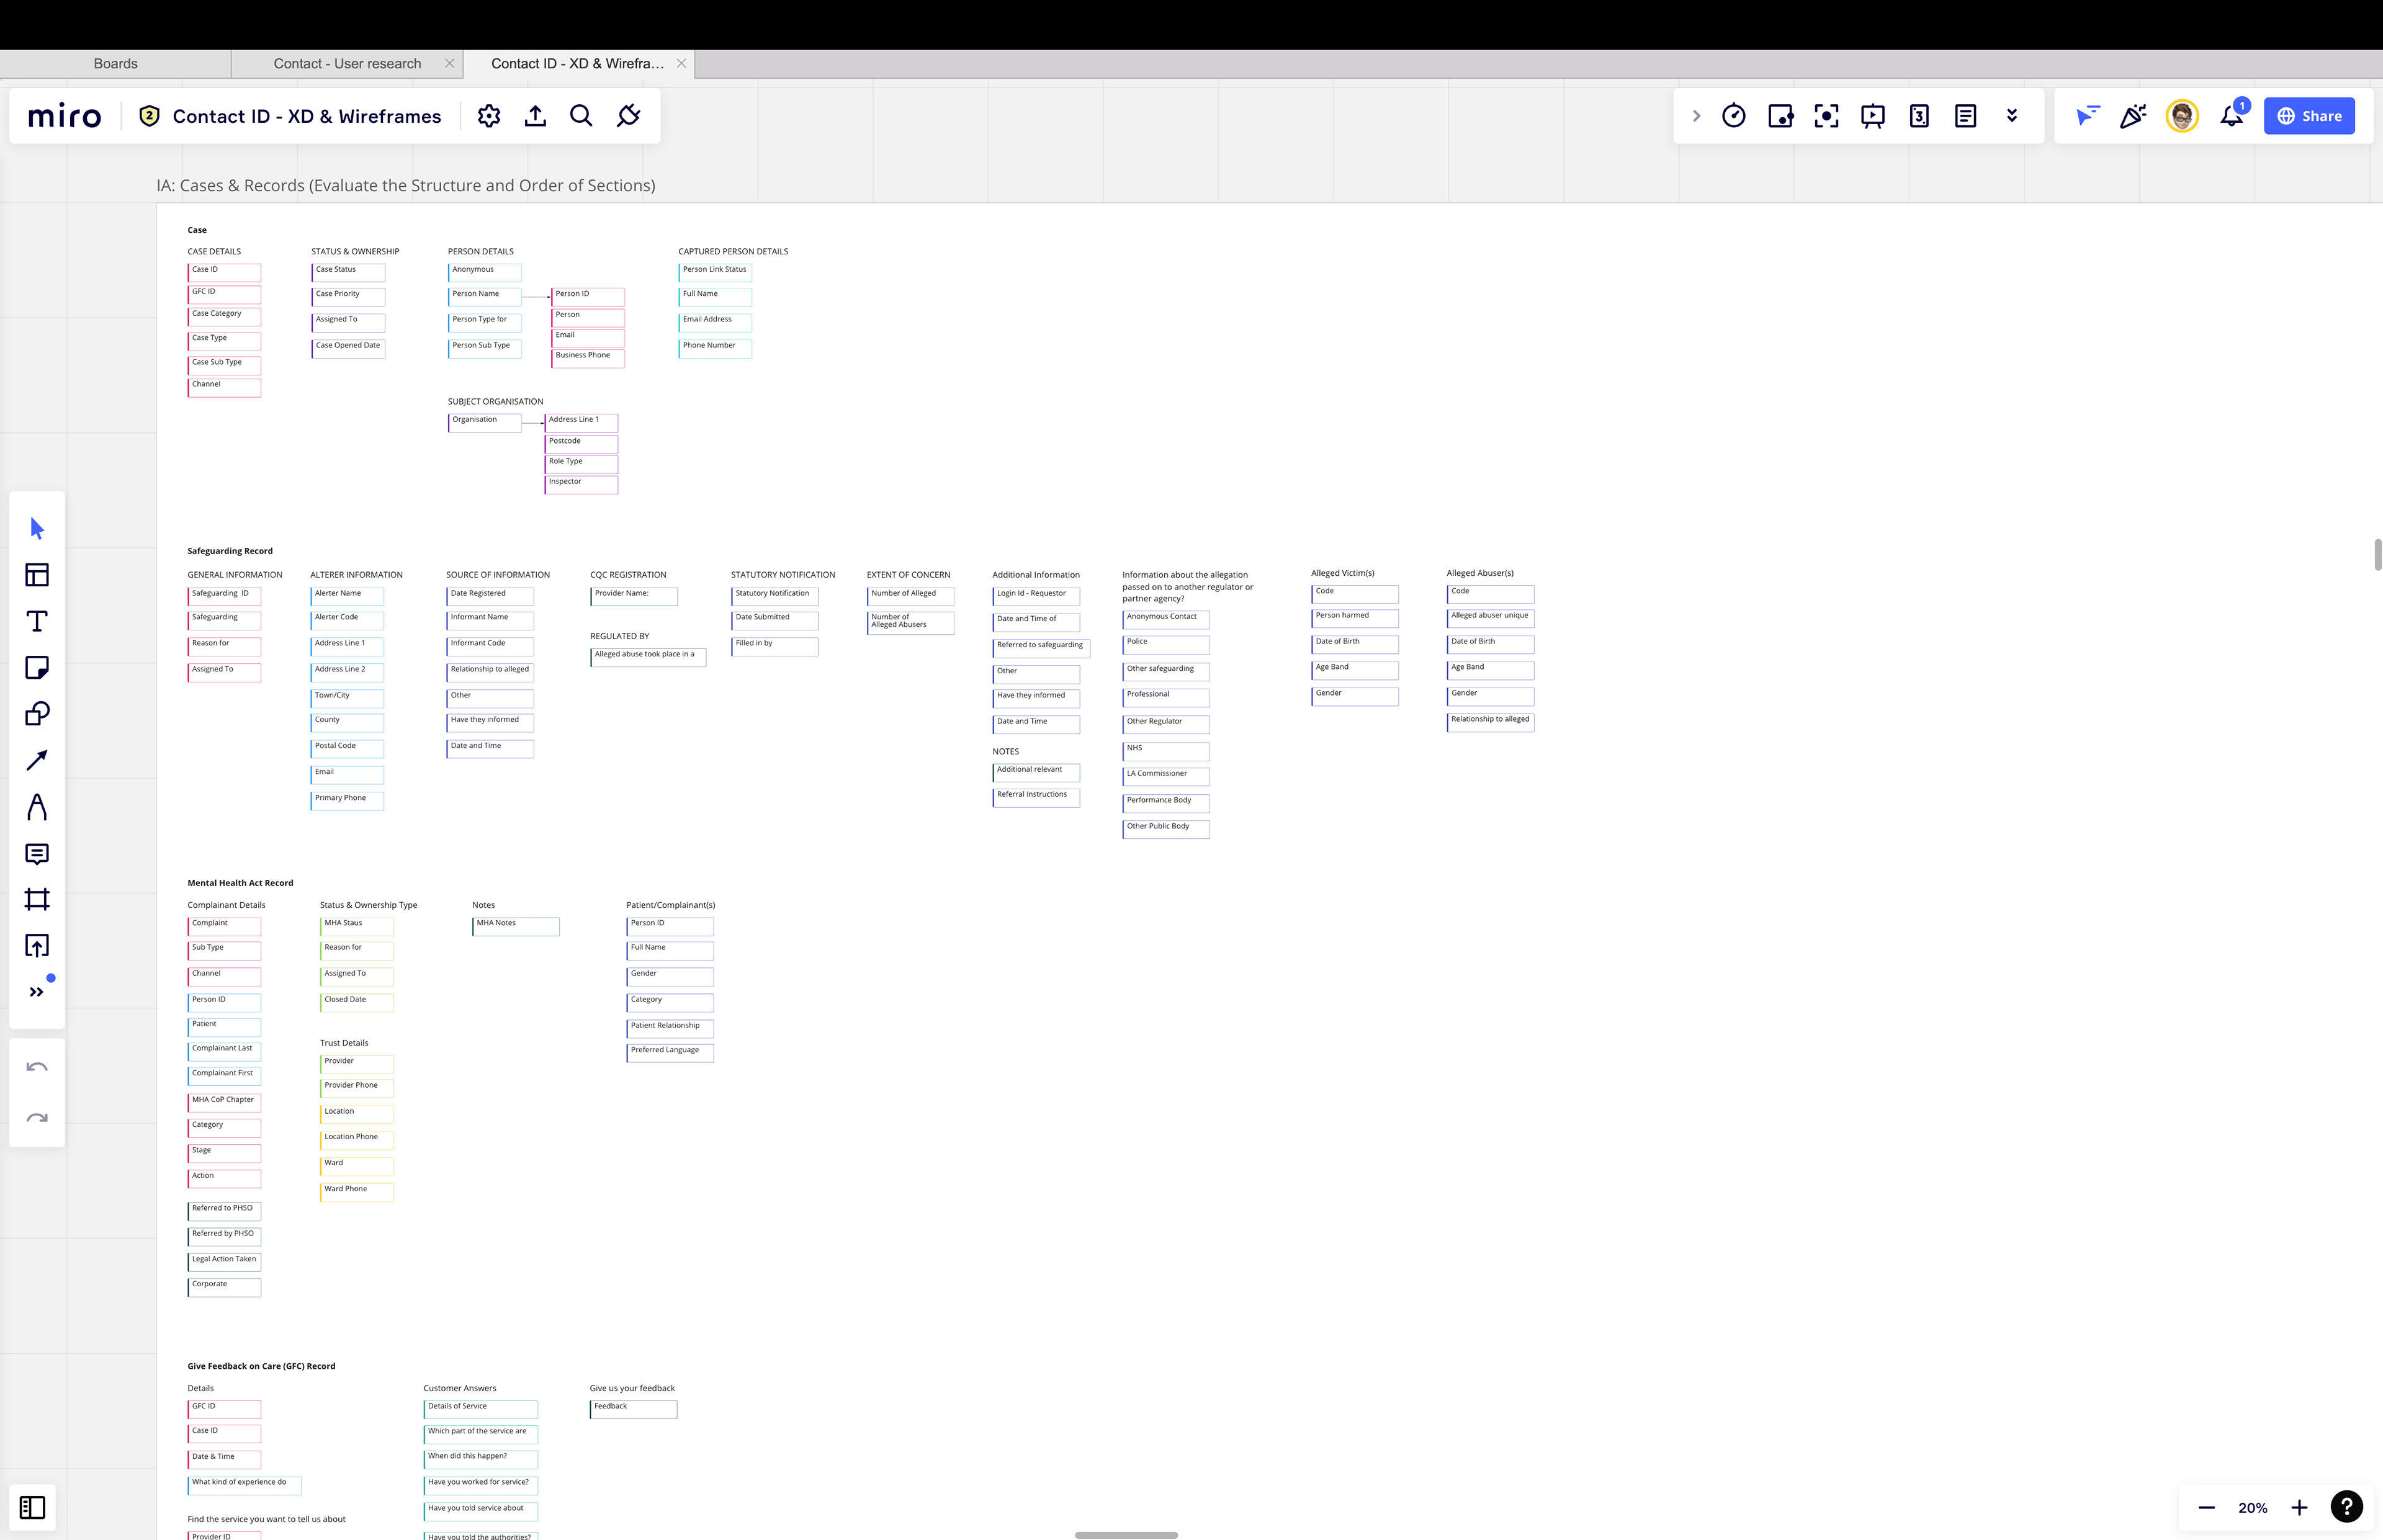Select the Frame tool

coord(37,899)
